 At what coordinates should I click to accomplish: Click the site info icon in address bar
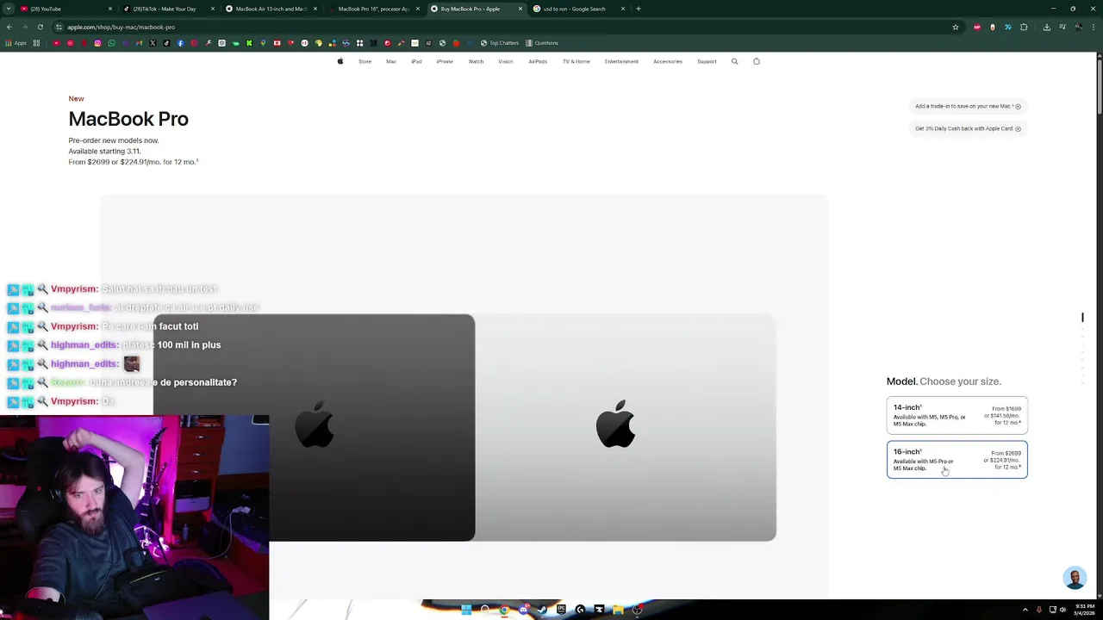59,27
